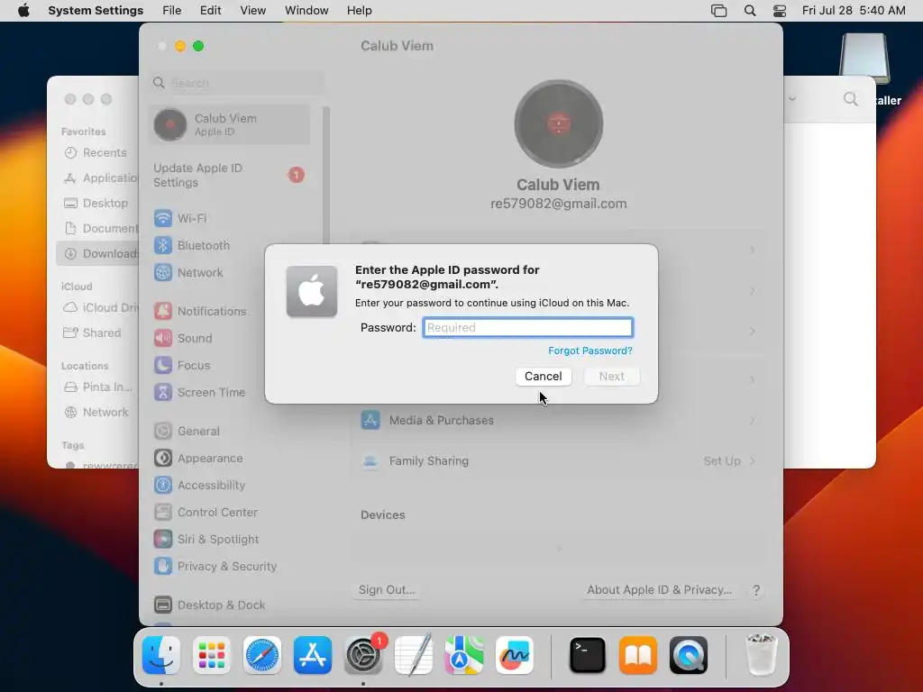Open the Trash in the Dock
The image size is (923, 692).
pyautogui.click(x=761, y=655)
